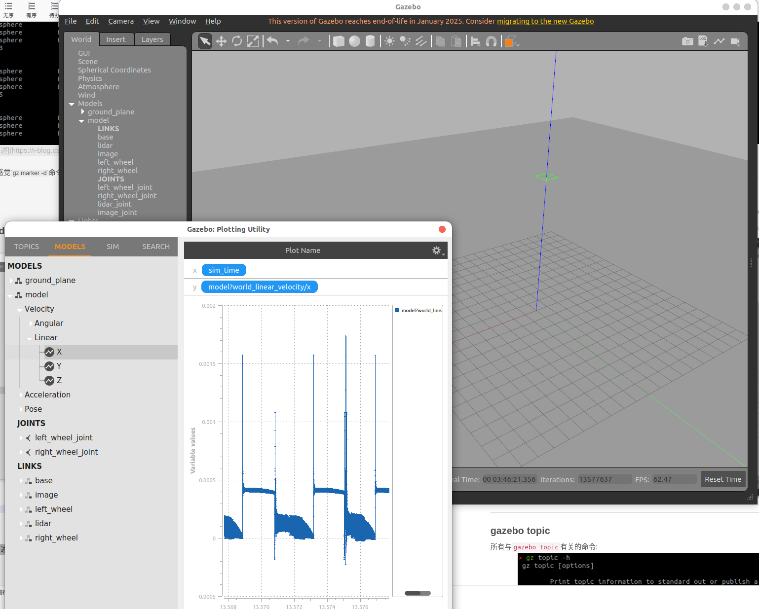Click the plot legend horizontal scrollbar
Screen dimensions: 759x609
[x=417, y=593]
